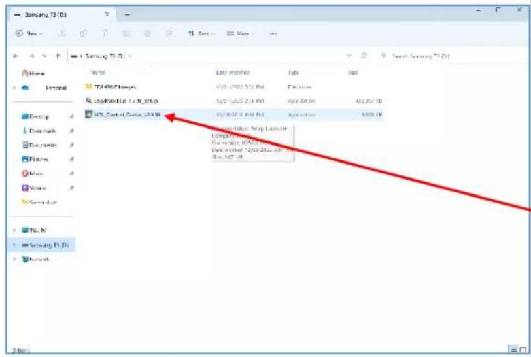Click the Refresh icon beside the address bar
The image size is (531, 357).
[x=364, y=56]
